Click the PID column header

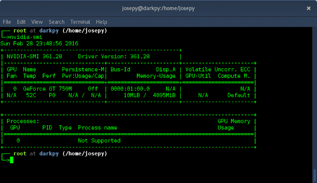[48, 128]
